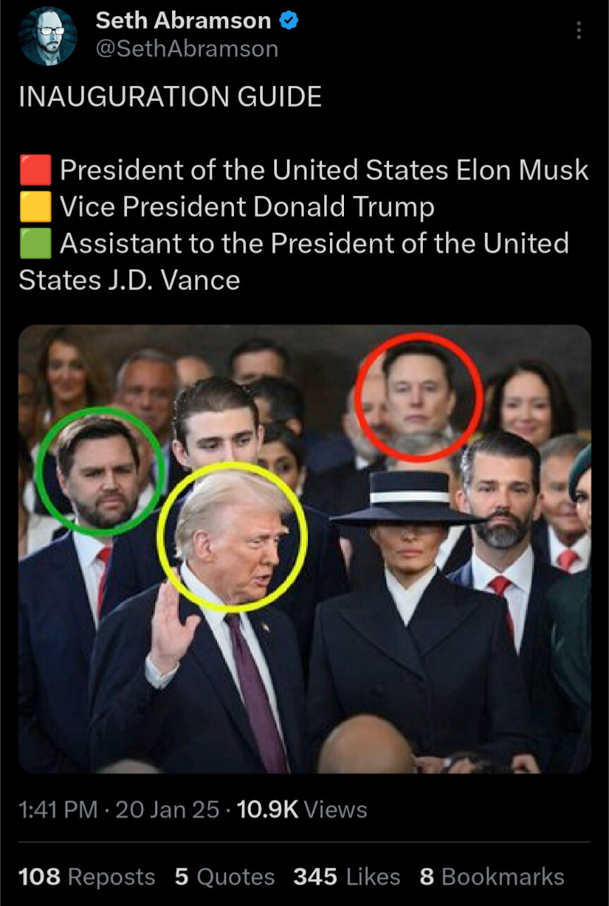Tap the author's profile avatar
Image resolution: width=609 pixels, height=906 pixels.
pos(47,36)
